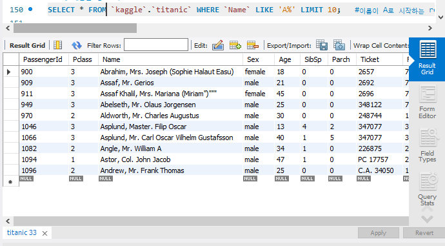Click the result grid horizontal scrollbar
Image resolution: width=445 pixels, height=246 pixels.
[211, 221]
